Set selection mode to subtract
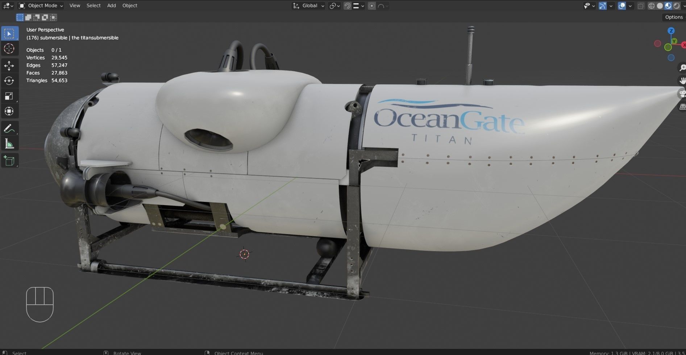 [x=37, y=17]
